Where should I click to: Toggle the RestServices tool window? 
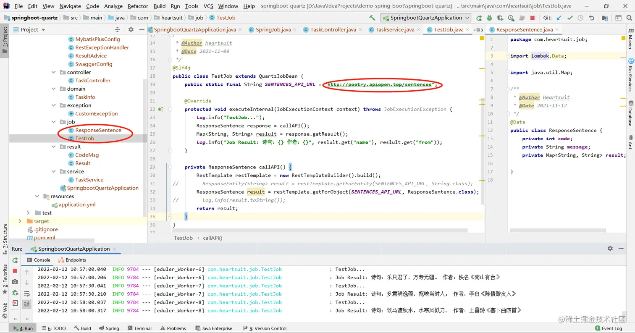(x=630, y=75)
